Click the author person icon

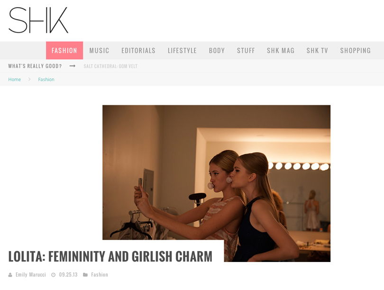(x=10, y=275)
